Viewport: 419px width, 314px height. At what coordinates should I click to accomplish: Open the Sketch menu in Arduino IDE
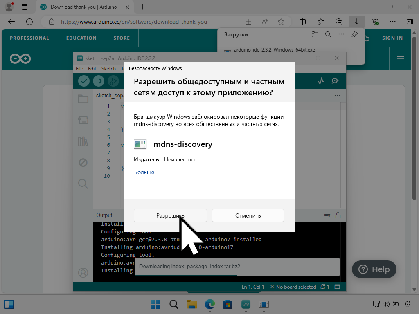[108, 69]
